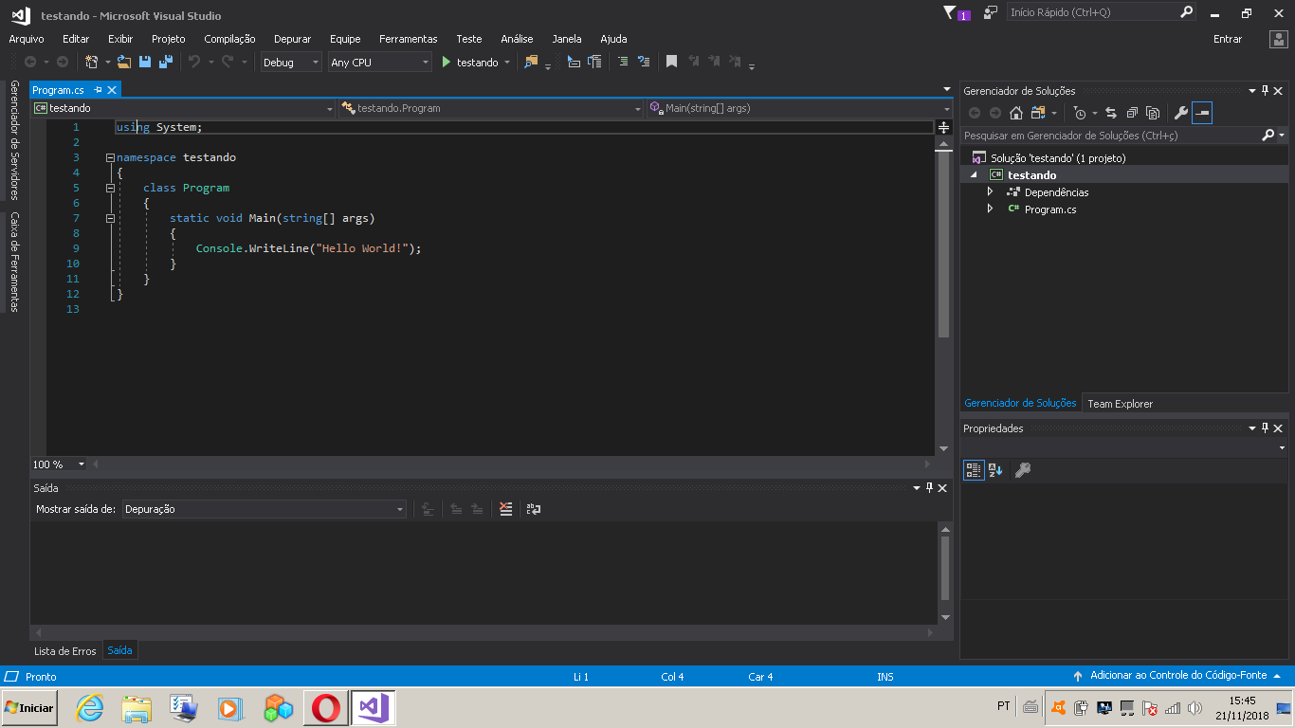Image resolution: width=1295 pixels, height=728 pixels.
Task: Toggle pin on the Program.cs tab
Action: 98,90
